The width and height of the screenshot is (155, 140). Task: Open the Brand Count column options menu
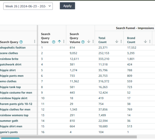click(150, 41)
